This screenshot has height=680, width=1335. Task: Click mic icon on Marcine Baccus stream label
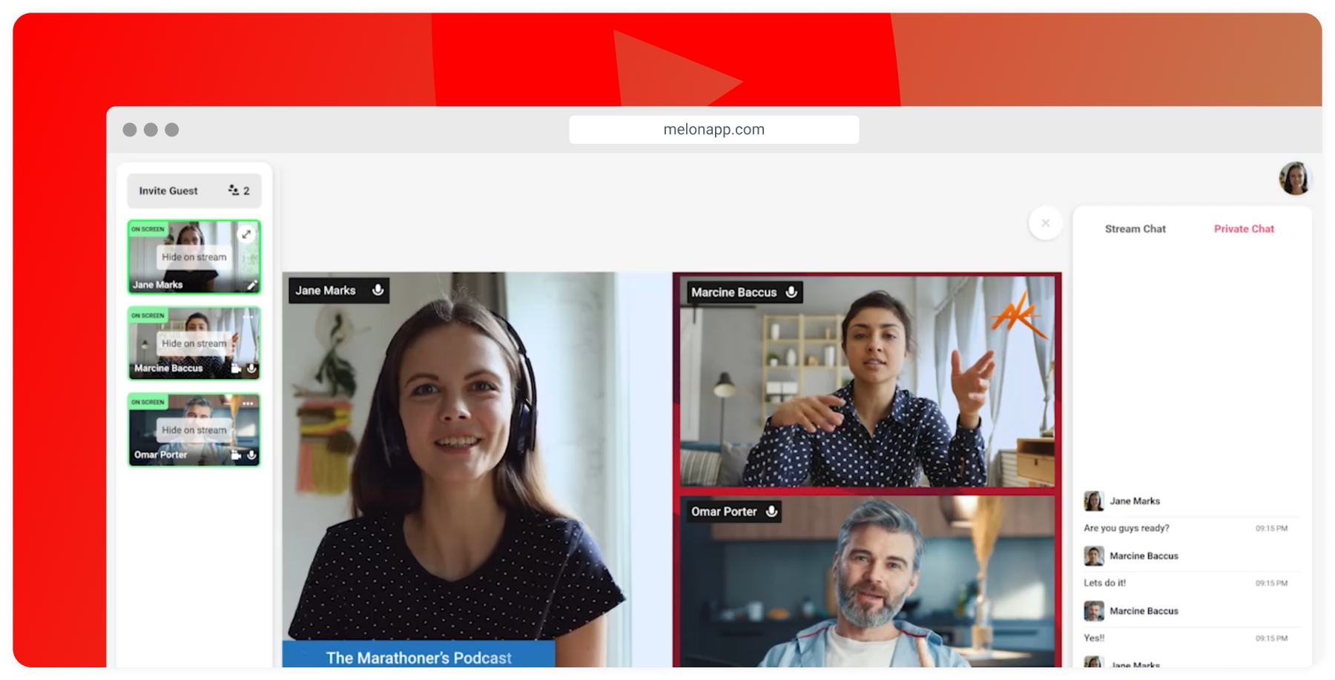click(x=791, y=292)
